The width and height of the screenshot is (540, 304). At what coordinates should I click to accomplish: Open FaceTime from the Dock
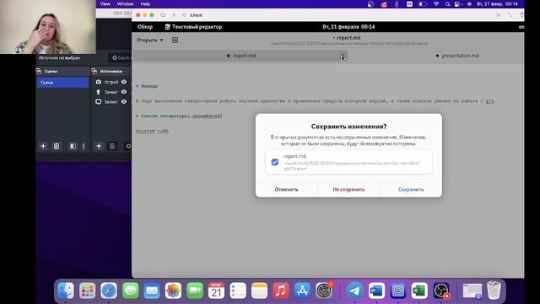[195, 290]
